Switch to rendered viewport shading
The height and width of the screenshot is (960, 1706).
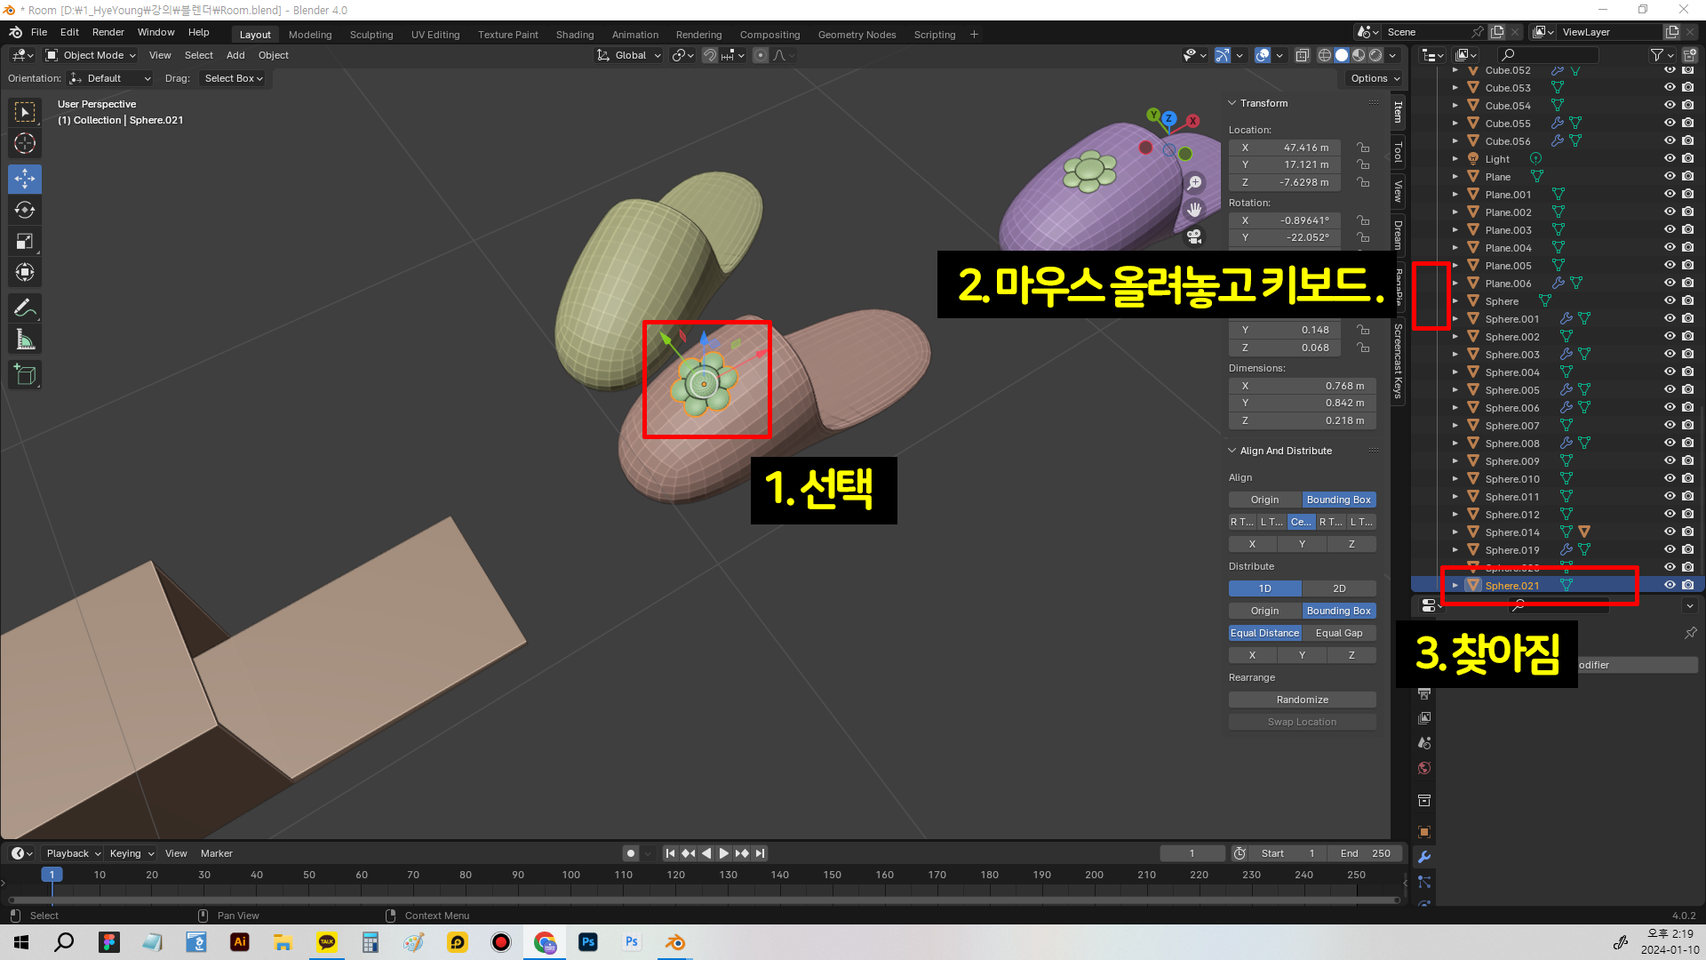pyautogui.click(x=1375, y=55)
